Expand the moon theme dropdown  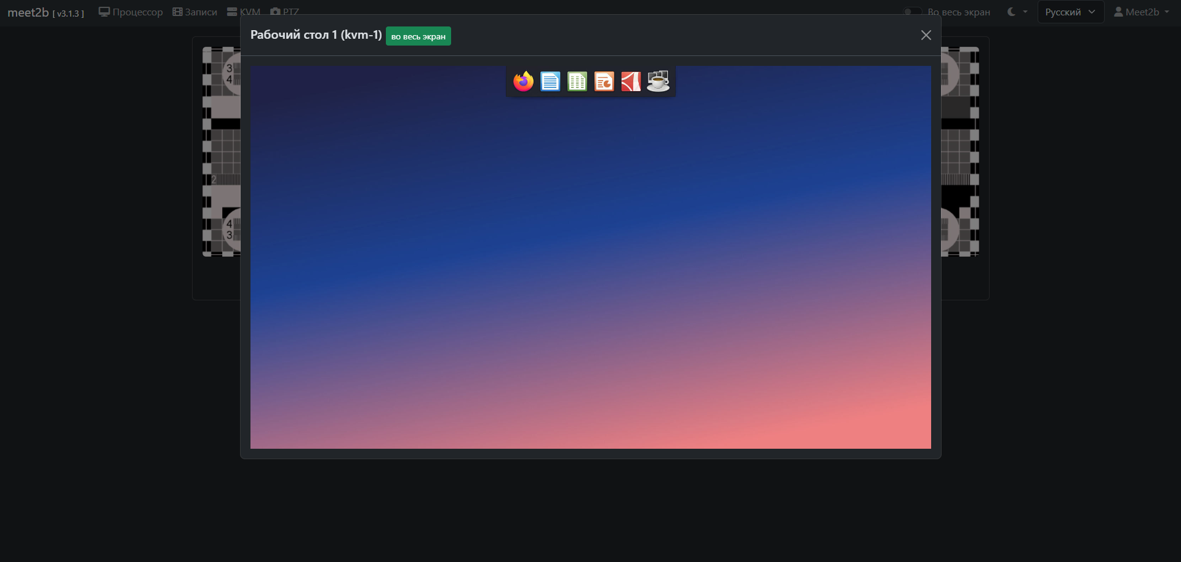pos(1017,12)
